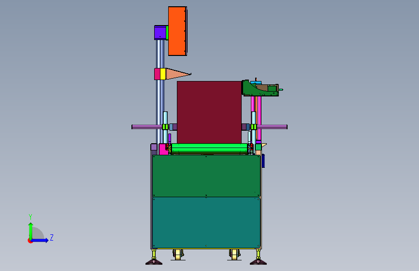Select the pink-red clamp block on pole
The width and height of the screenshot is (419, 271).
[x=157, y=74]
